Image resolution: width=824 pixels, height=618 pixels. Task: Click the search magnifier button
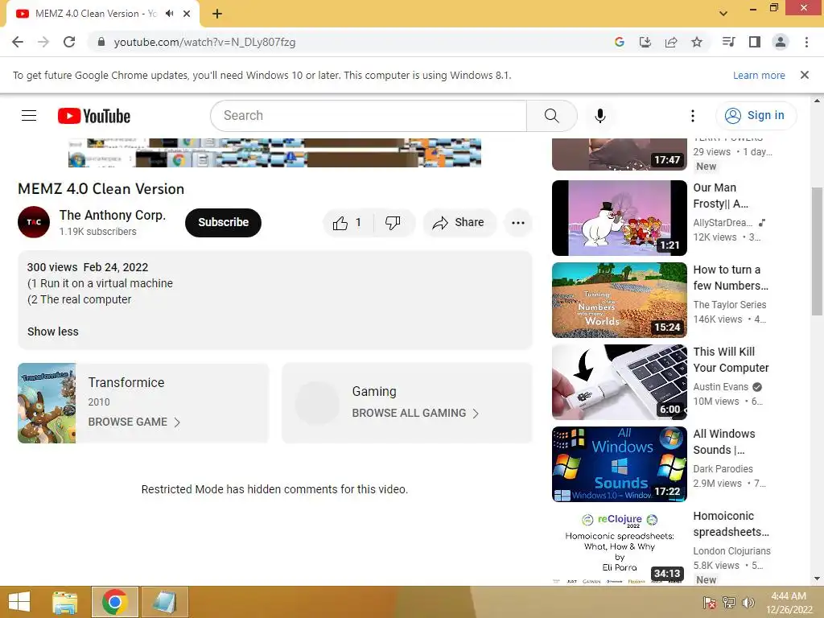552,116
